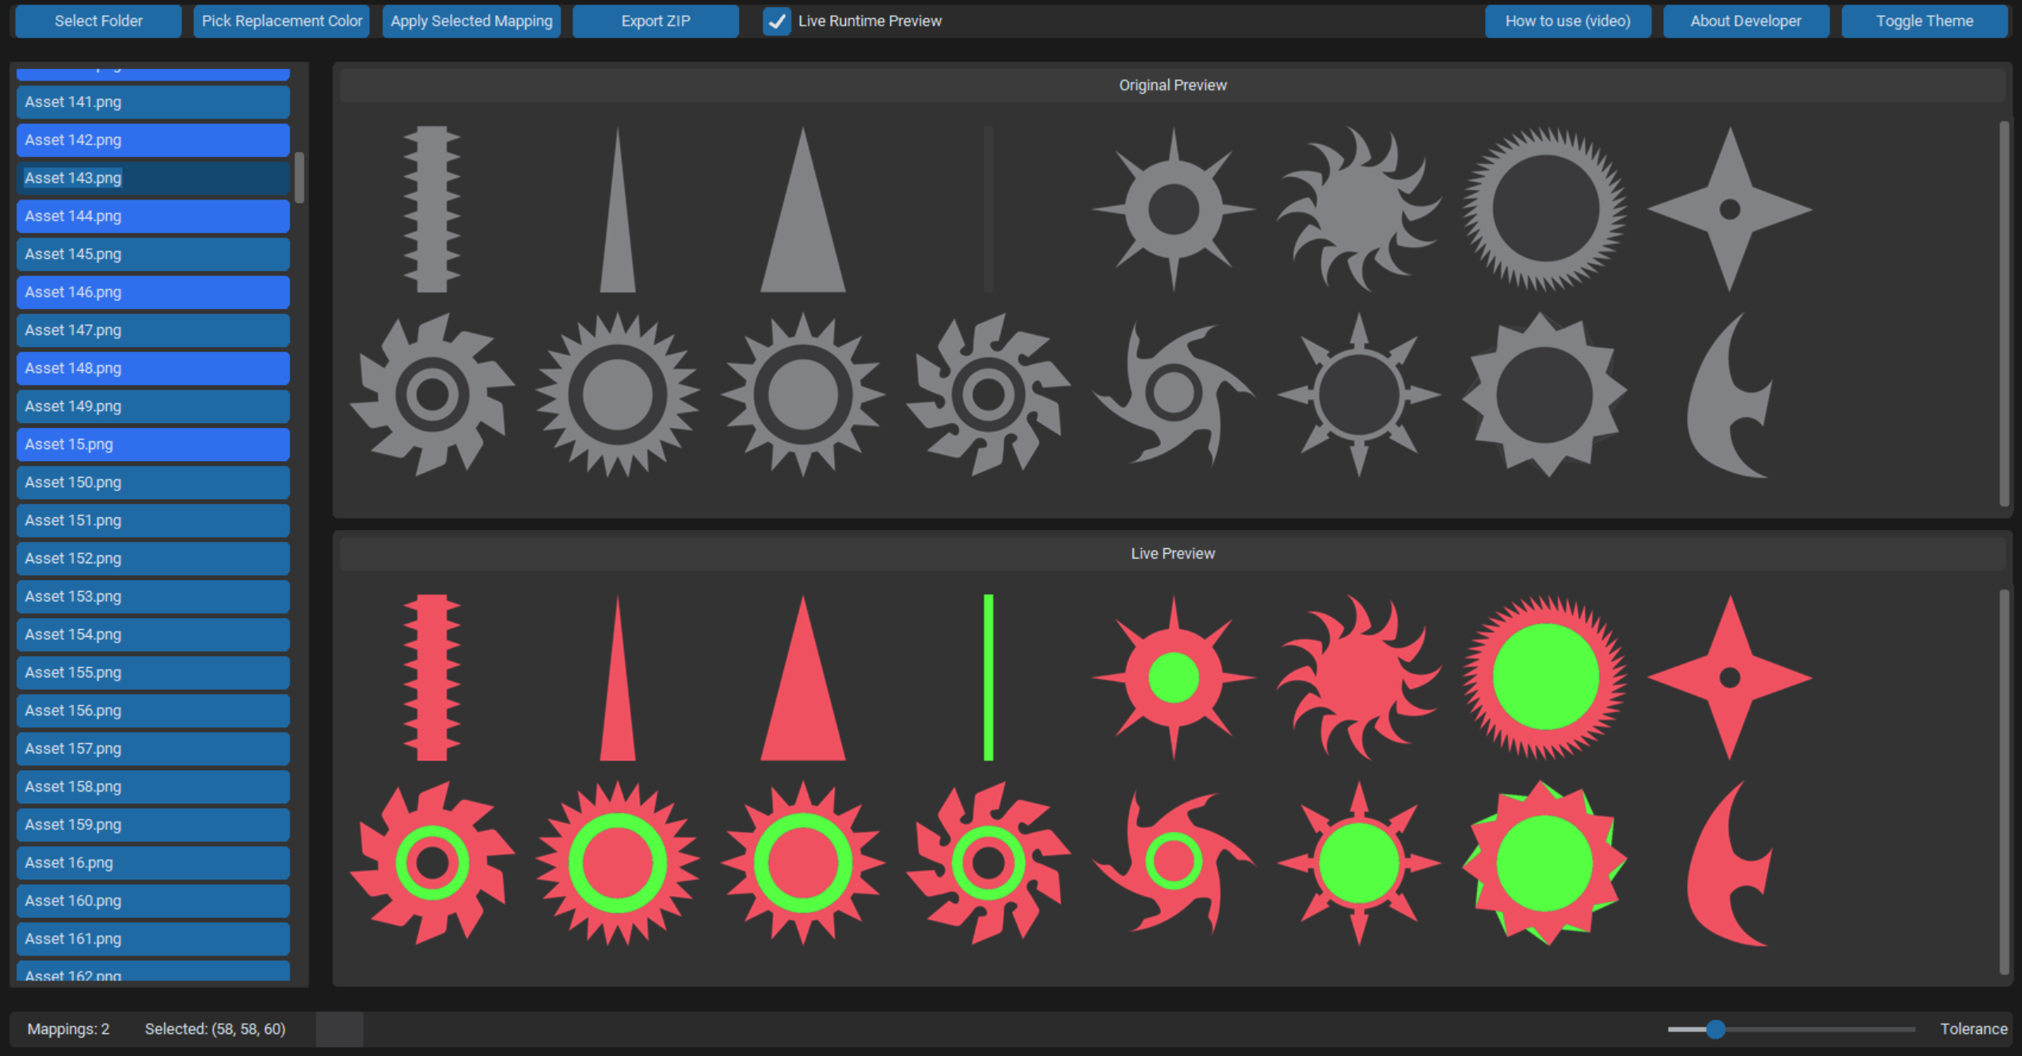
Task: Pick Asset 150.png from the list
Action: pyautogui.click(x=153, y=482)
